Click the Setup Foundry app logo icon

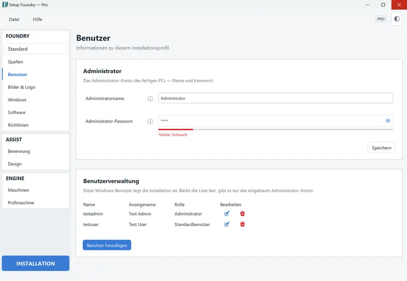5,5
